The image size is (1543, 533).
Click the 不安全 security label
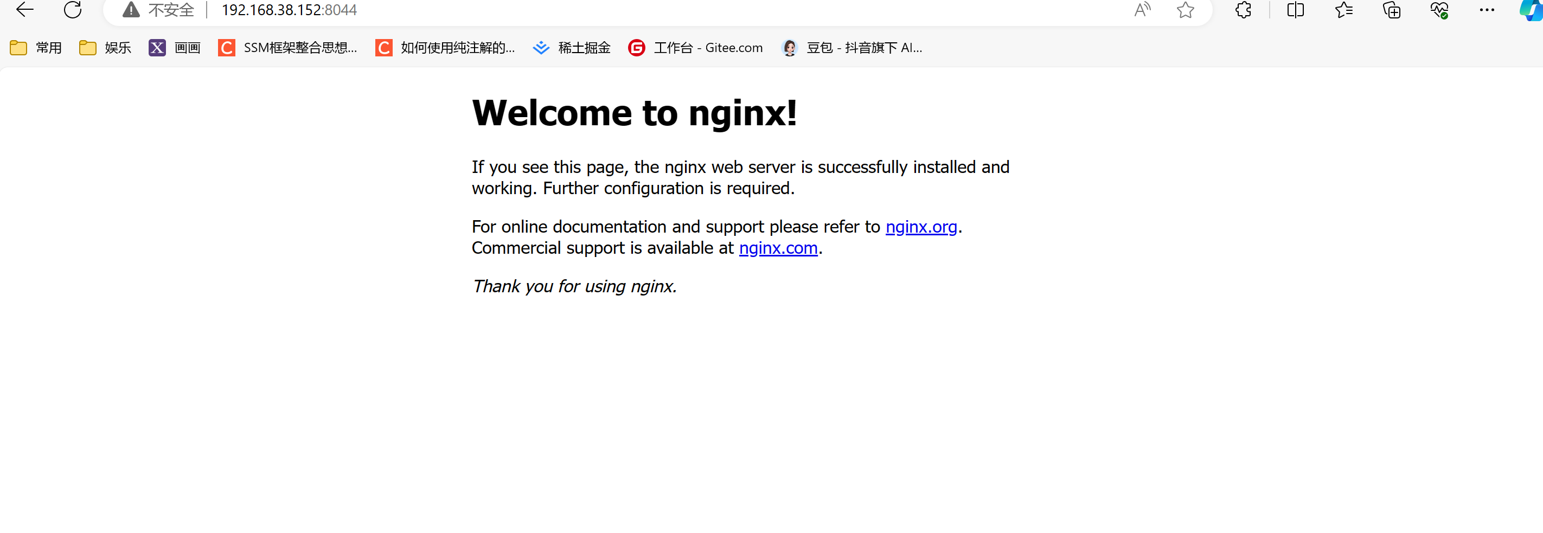click(171, 10)
